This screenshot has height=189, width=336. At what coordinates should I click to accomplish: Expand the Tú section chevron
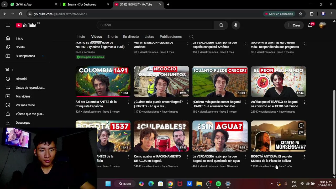(13, 70)
